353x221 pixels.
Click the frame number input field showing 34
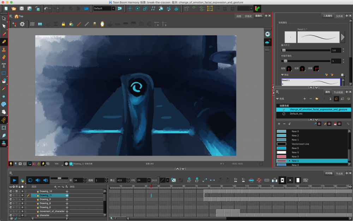coord(78,180)
